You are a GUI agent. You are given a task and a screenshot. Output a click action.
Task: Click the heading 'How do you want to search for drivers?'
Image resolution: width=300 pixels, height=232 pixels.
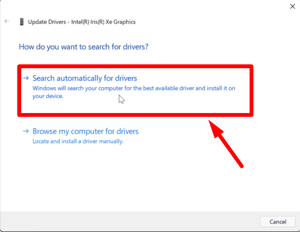point(83,47)
